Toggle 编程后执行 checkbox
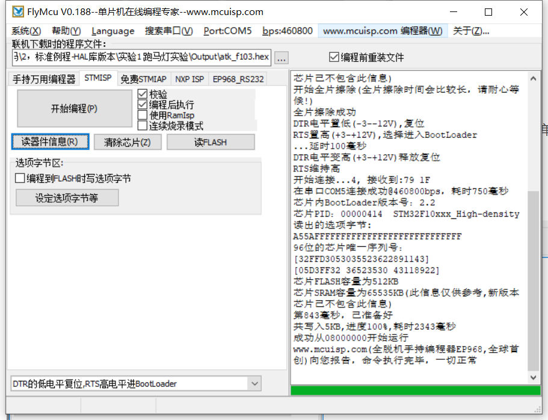This screenshot has width=548, height=420. point(165,105)
